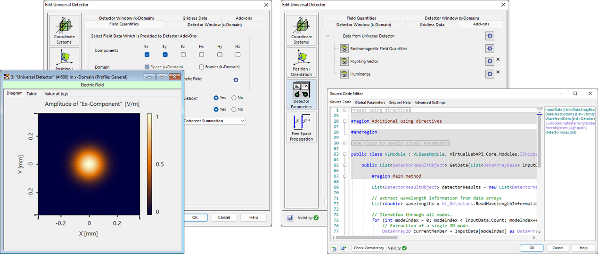Expand the Preset using directives region
598x254 pixels.
coord(345,110)
